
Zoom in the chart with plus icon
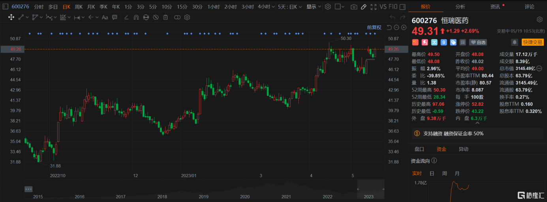pos(404,27)
